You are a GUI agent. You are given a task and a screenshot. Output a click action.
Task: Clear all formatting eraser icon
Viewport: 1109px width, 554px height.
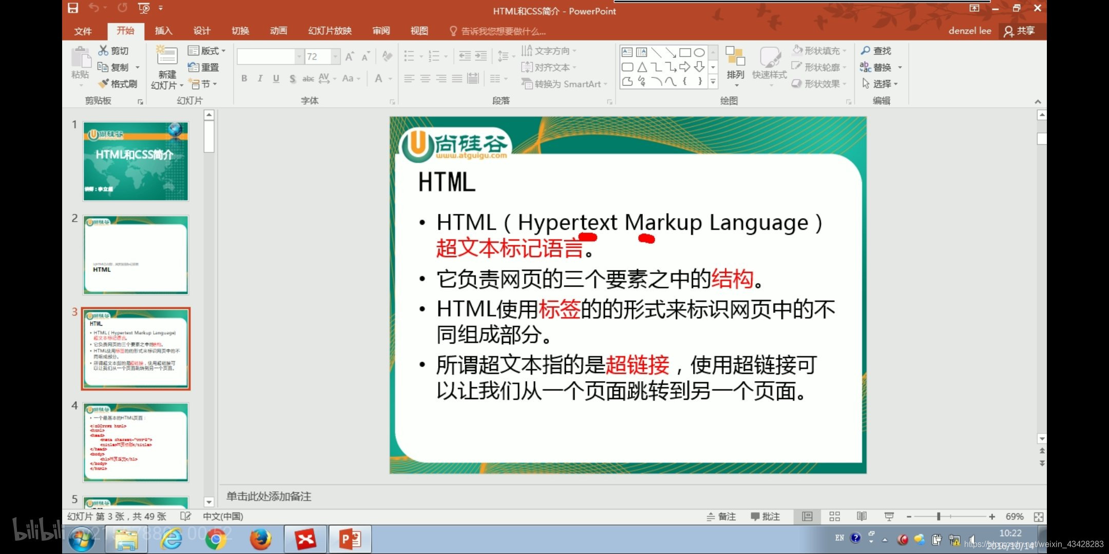tap(387, 56)
